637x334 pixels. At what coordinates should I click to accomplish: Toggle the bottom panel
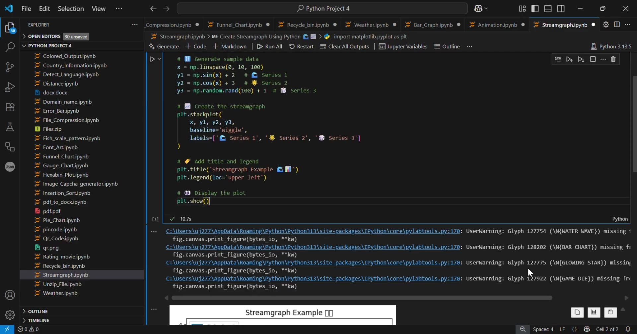click(548, 9)
